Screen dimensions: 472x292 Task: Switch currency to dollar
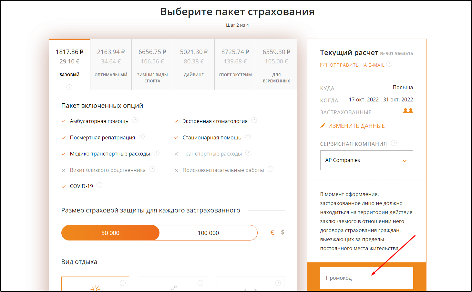pyautogui.click(x=282, y=232)
